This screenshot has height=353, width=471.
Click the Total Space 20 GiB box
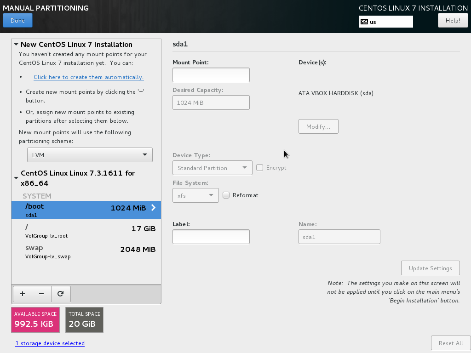point(85,320)
